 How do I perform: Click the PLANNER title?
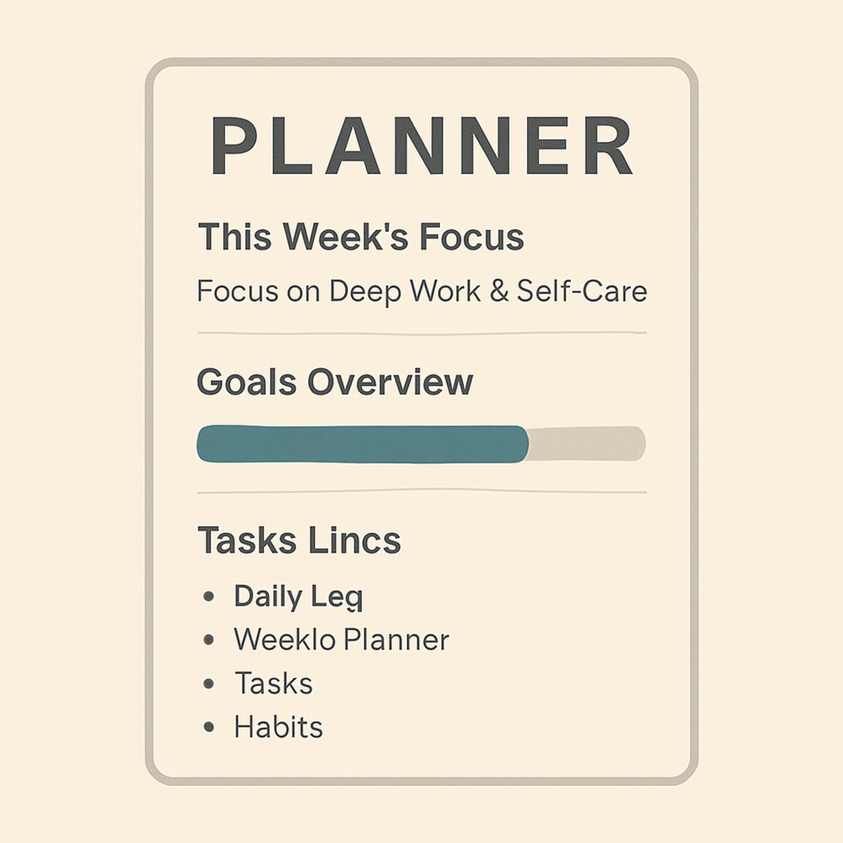point(421,146)
